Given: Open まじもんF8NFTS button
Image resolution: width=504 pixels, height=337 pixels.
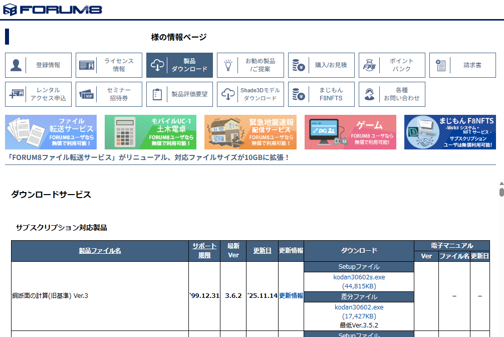Looking at the screenshot, I should 321,94.
